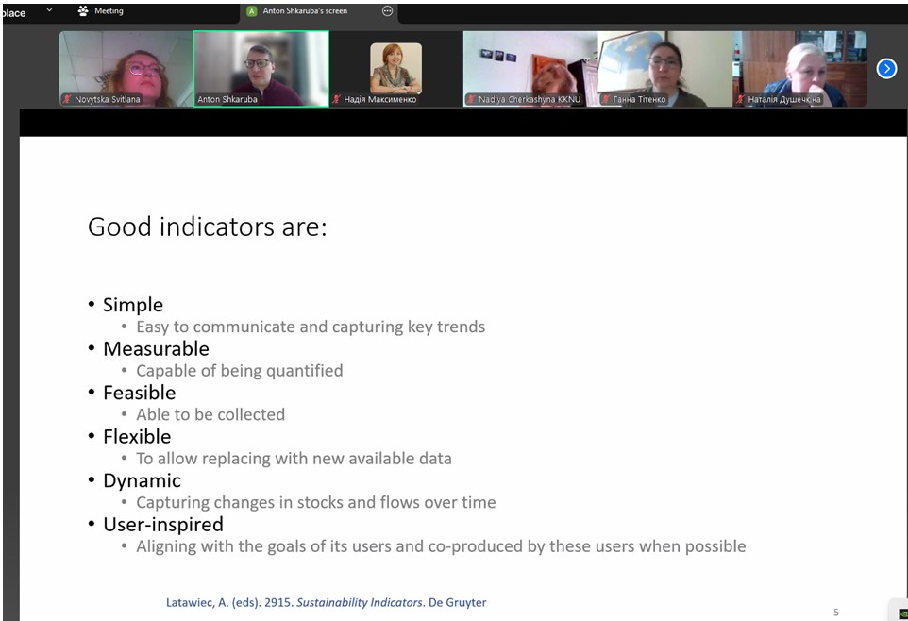Click the green A avatar icon
The image size is (908, 621).
(251, 11)
